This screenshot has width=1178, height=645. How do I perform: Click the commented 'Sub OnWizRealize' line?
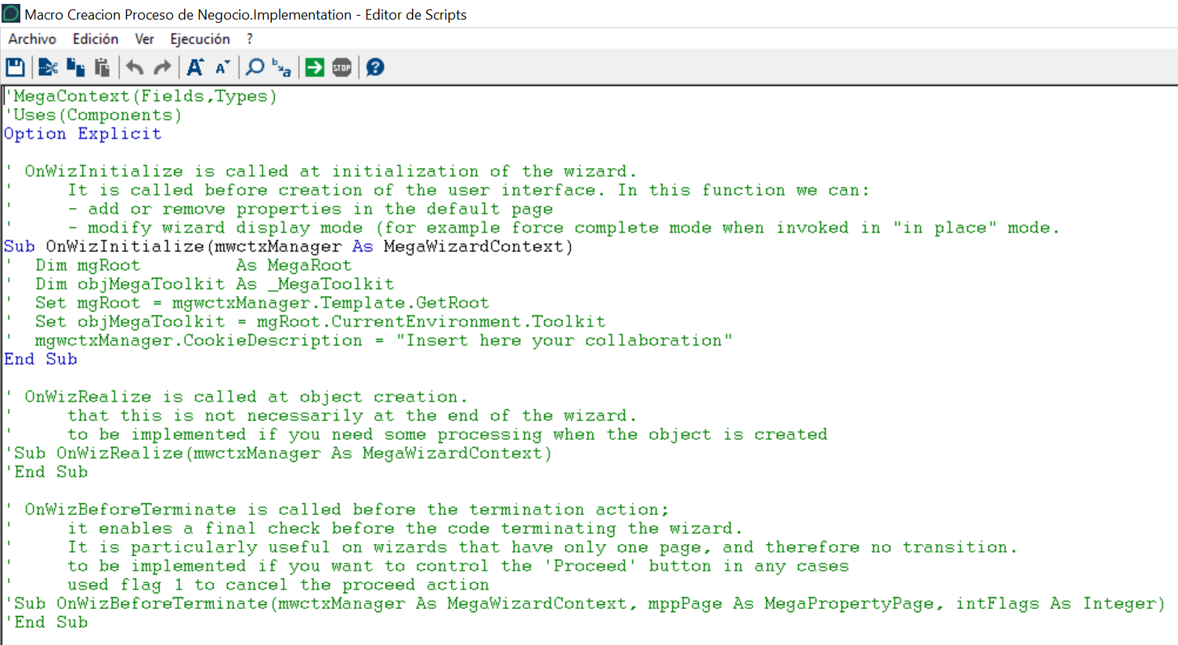tap(278, 453)
